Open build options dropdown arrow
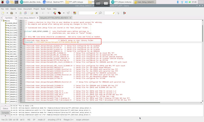Screen dimensions: 204x122 pos(64,13)
